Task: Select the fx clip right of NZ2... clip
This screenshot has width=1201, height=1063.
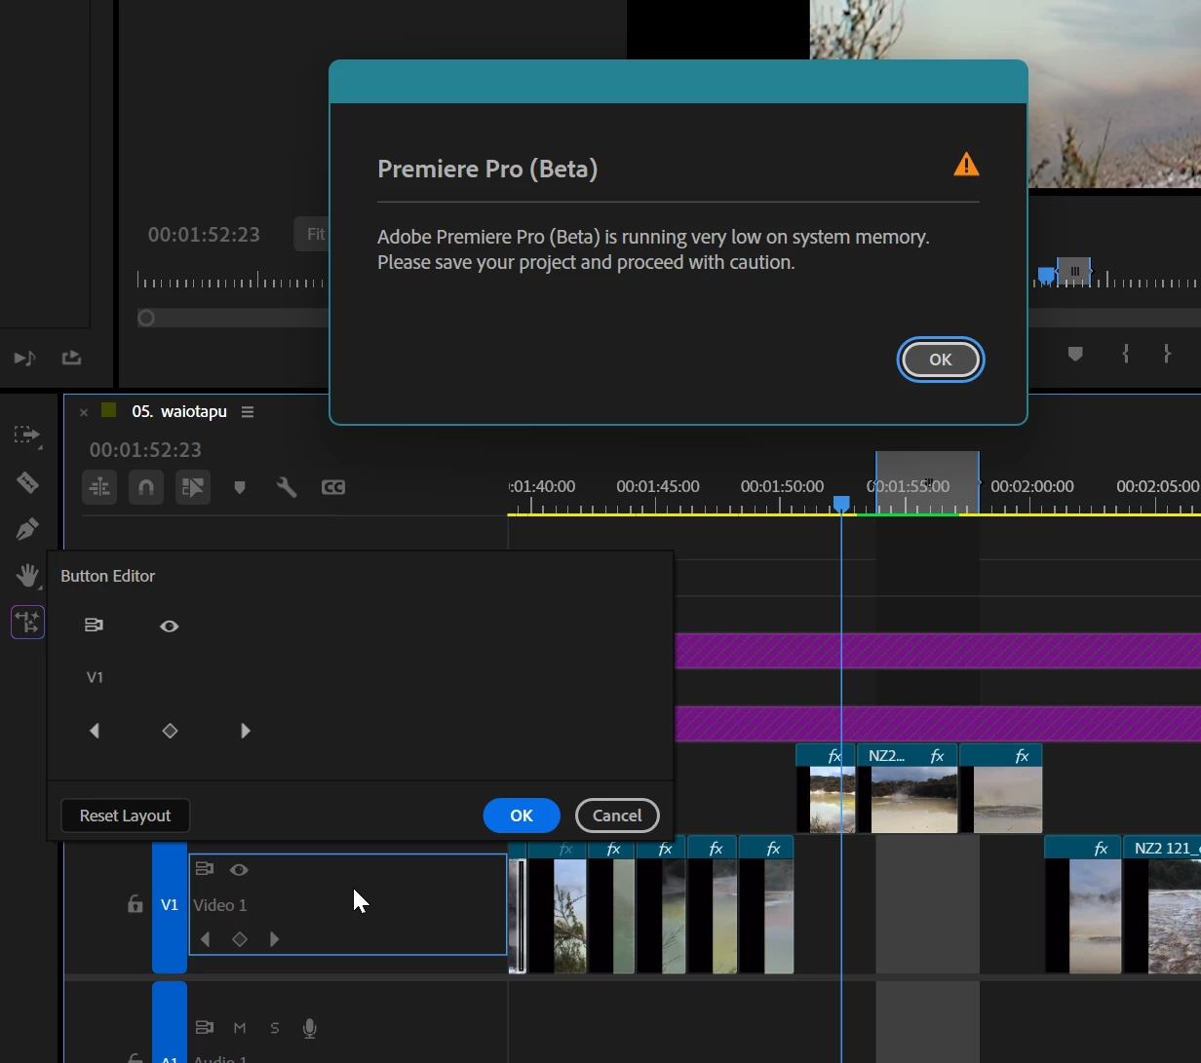Action: (x=1001, y=788)
